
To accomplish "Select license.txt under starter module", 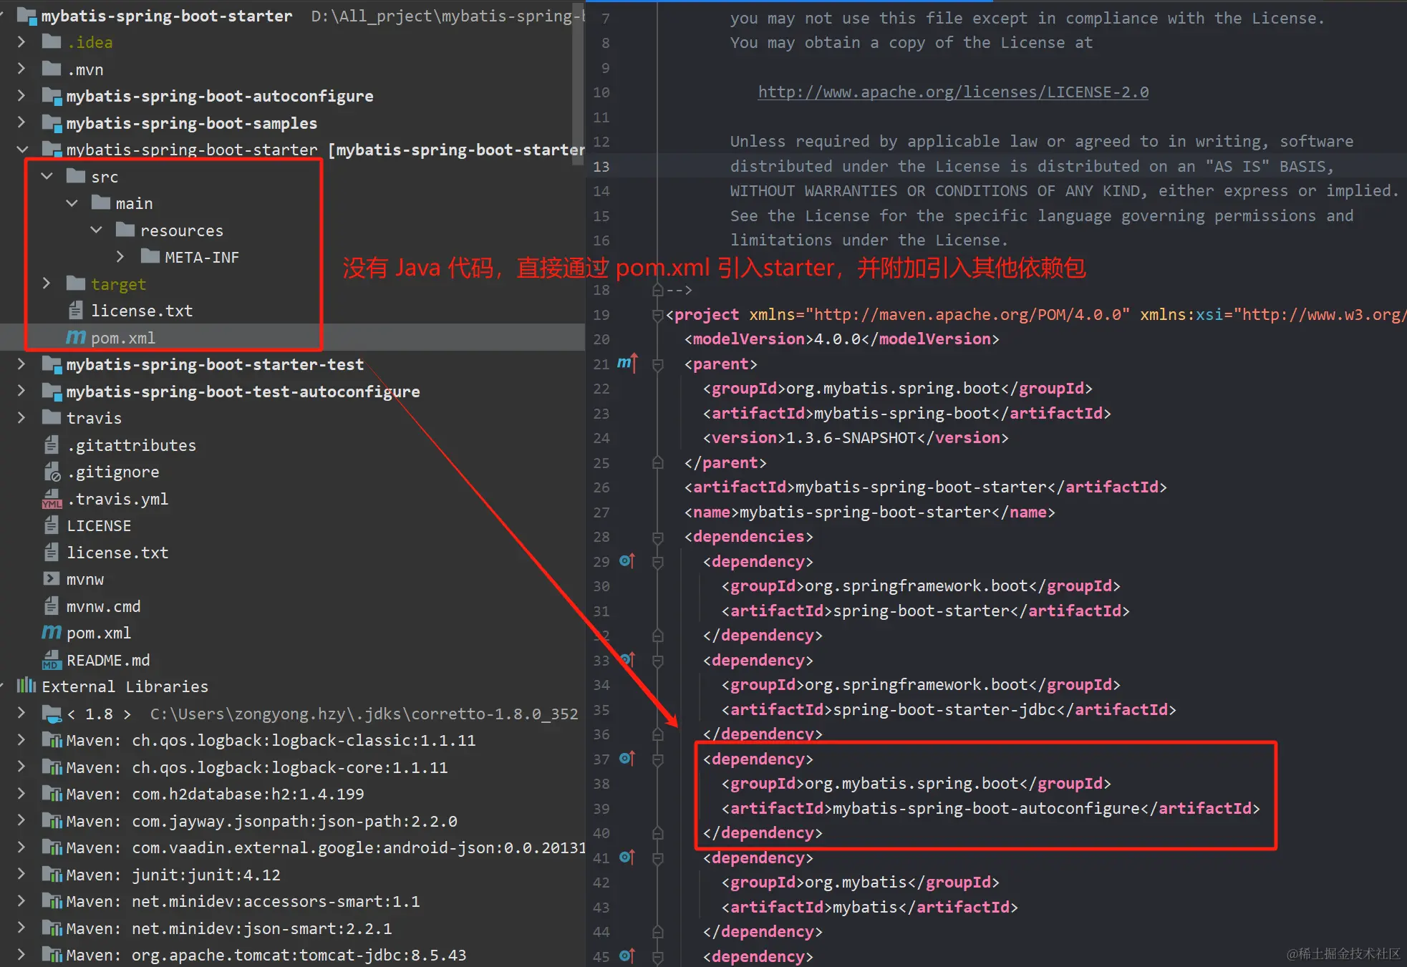I will click(142, 311).
